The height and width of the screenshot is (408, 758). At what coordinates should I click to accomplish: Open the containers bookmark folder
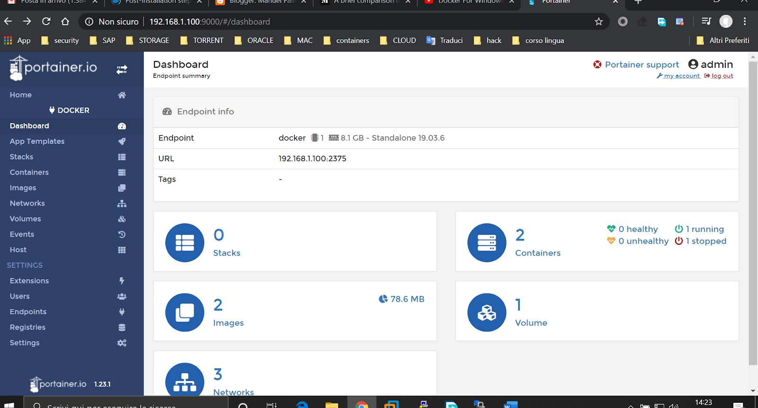pyautogui.click(x=346, y=41)
